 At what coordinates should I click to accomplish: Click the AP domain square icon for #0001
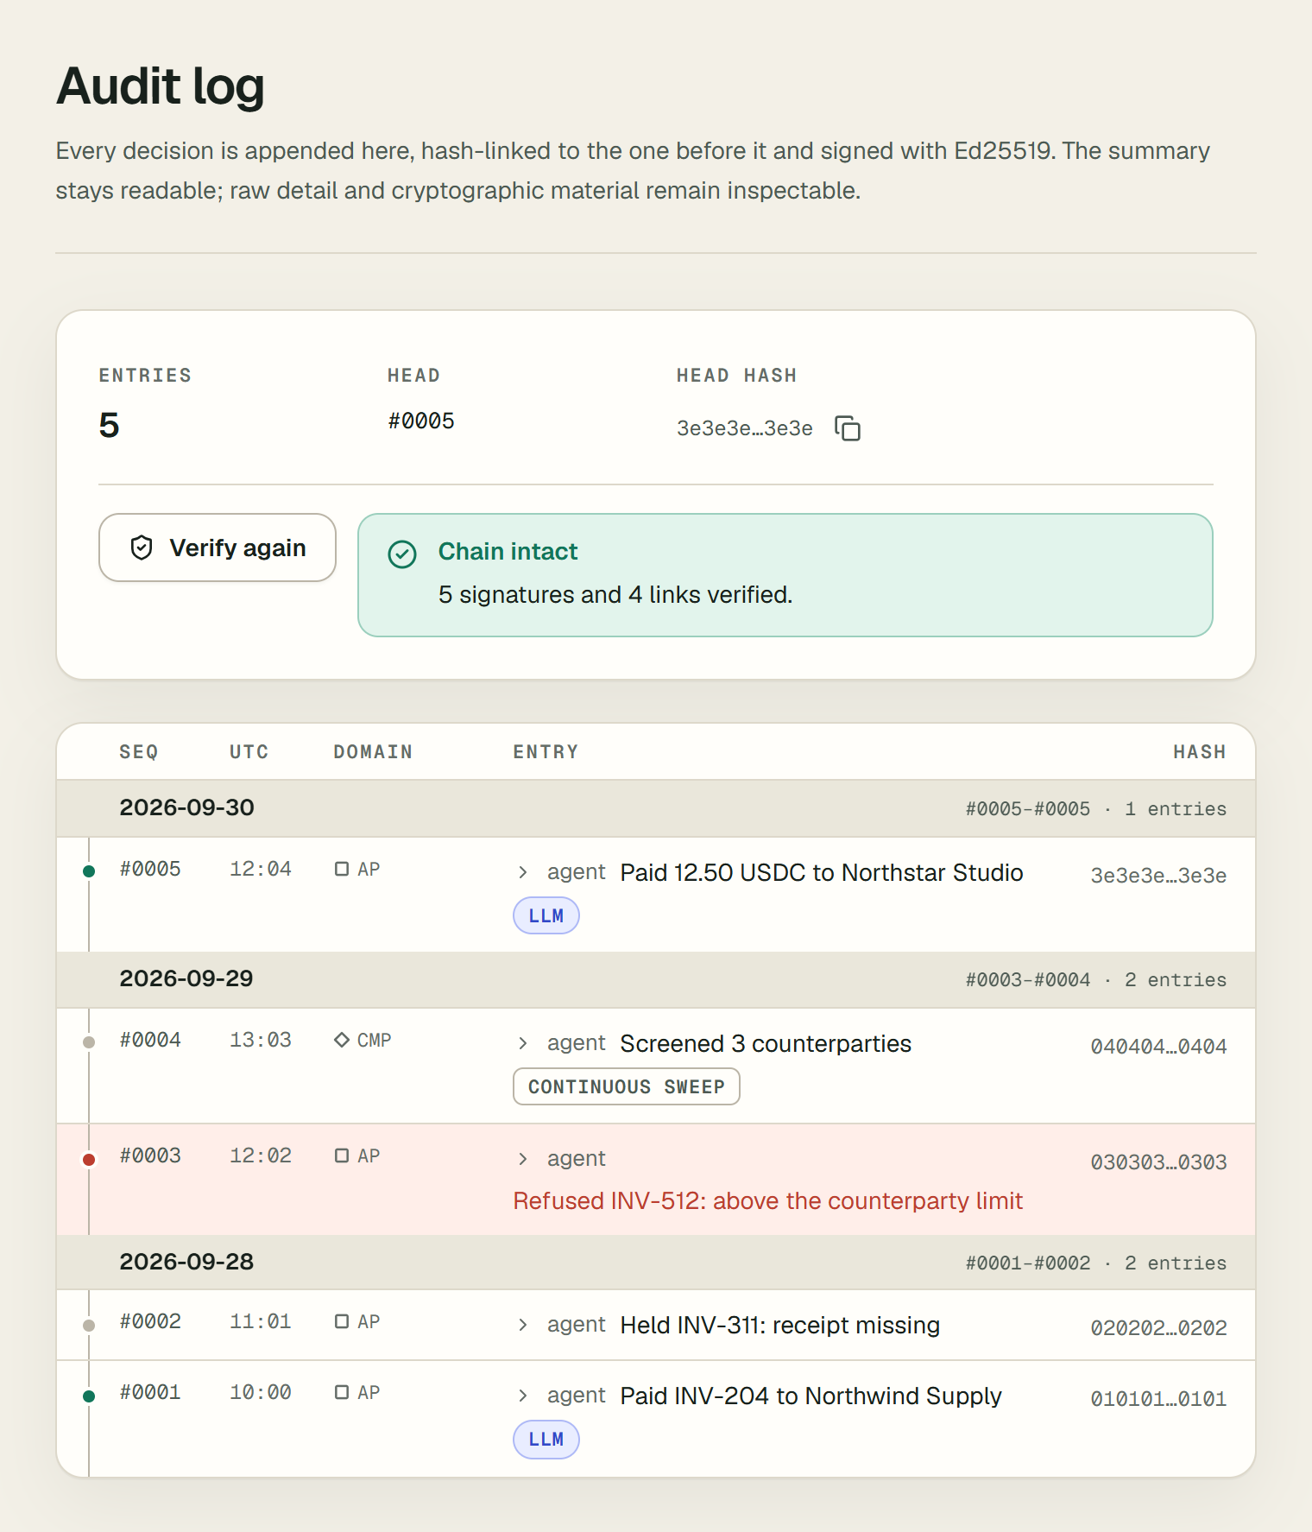coord(342,1392)
